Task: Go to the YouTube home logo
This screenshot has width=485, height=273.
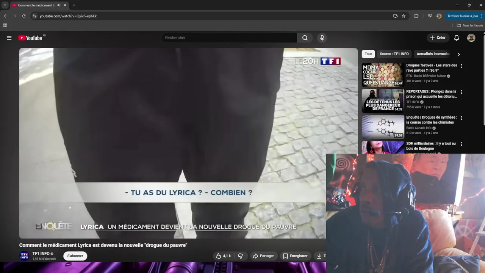Action: 30,38
